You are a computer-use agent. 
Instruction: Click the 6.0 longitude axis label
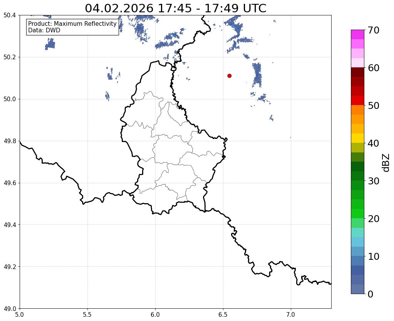(155, 315)
